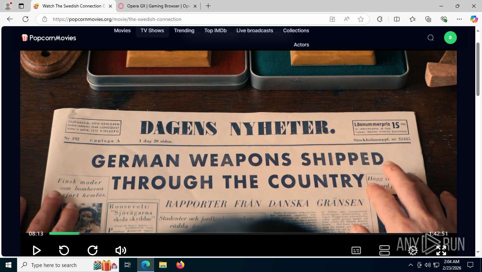Open the Collections page
Screen dimensions: 482x272
pos(296,30)
